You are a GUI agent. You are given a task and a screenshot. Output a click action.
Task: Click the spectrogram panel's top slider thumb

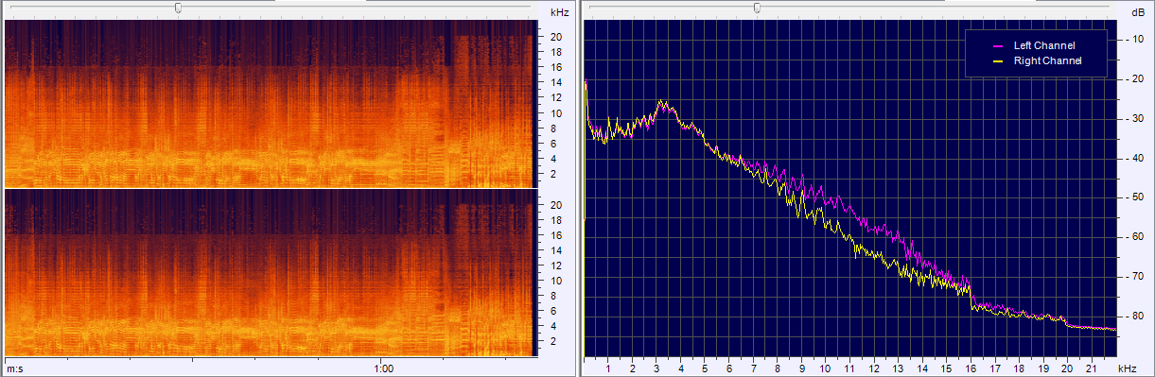178,8
